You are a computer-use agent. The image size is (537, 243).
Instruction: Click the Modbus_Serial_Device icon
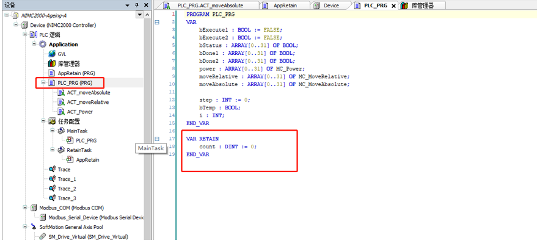coord(43,217)
